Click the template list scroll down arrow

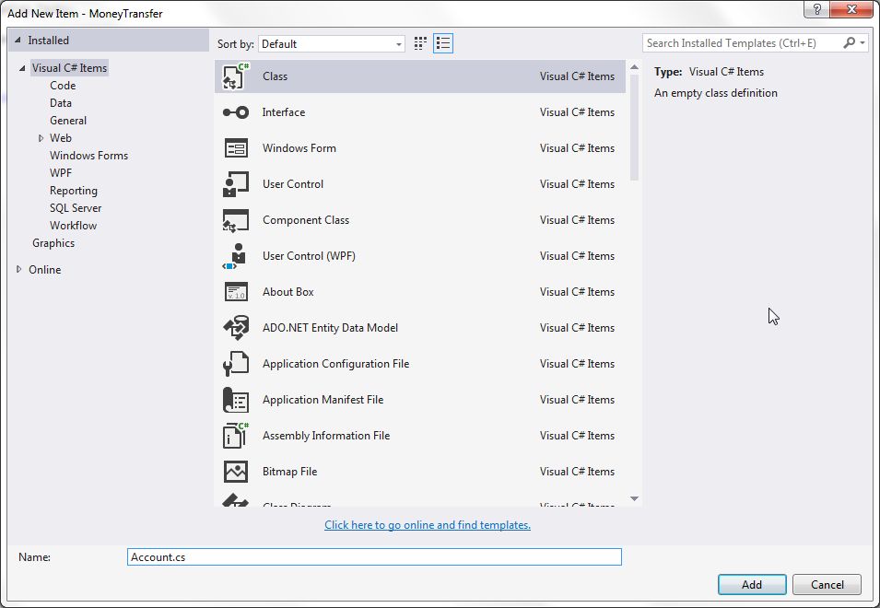coord(634,498)
